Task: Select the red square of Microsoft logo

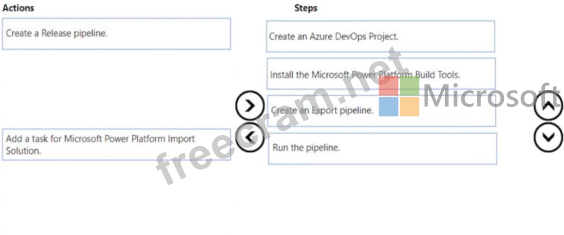Action: (x=388, y=87)
